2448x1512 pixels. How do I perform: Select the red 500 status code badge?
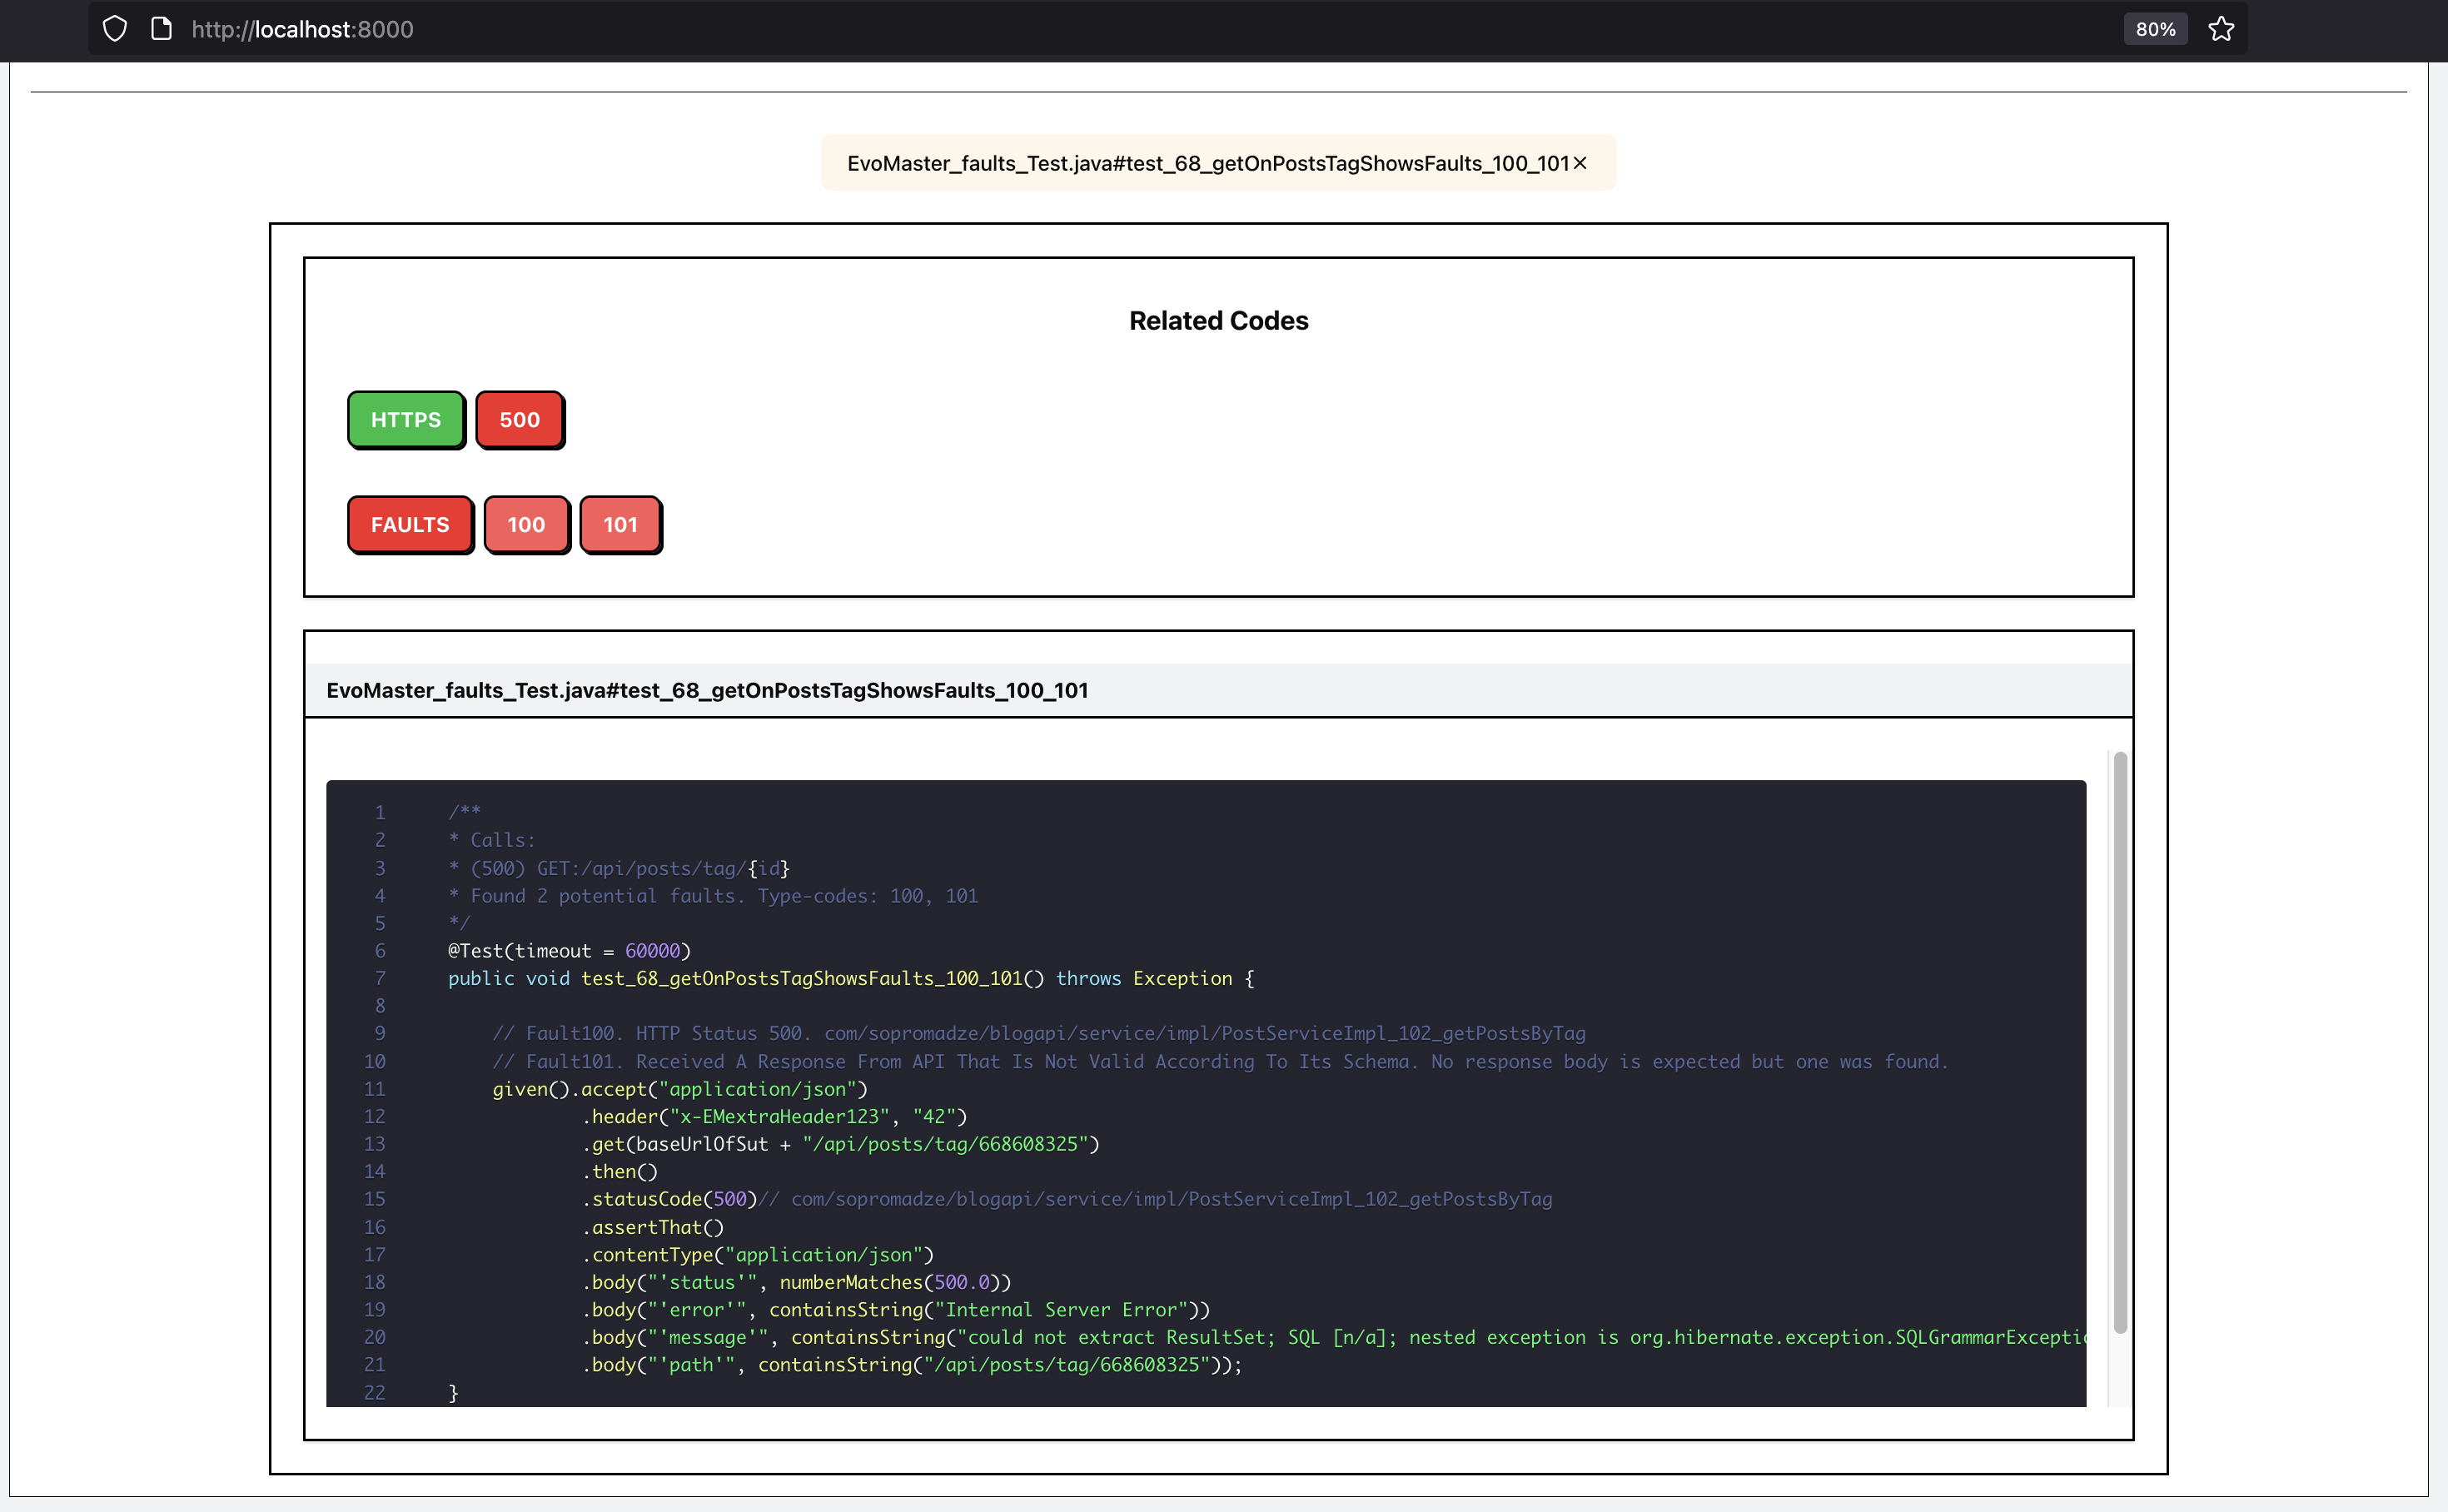tap(519, 420)
